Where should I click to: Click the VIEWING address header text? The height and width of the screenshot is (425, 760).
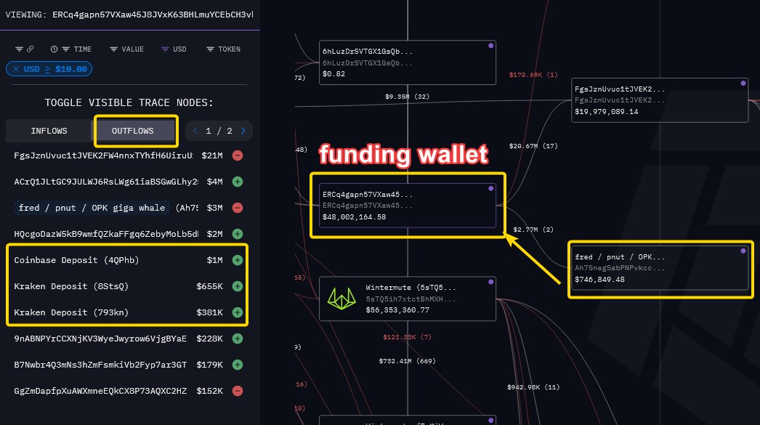129,15
